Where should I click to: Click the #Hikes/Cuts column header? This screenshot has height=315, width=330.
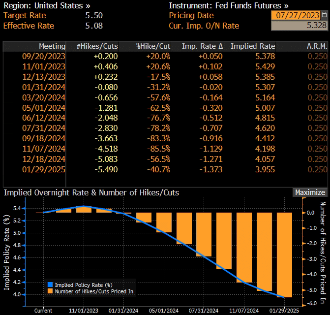click(92, 46)
